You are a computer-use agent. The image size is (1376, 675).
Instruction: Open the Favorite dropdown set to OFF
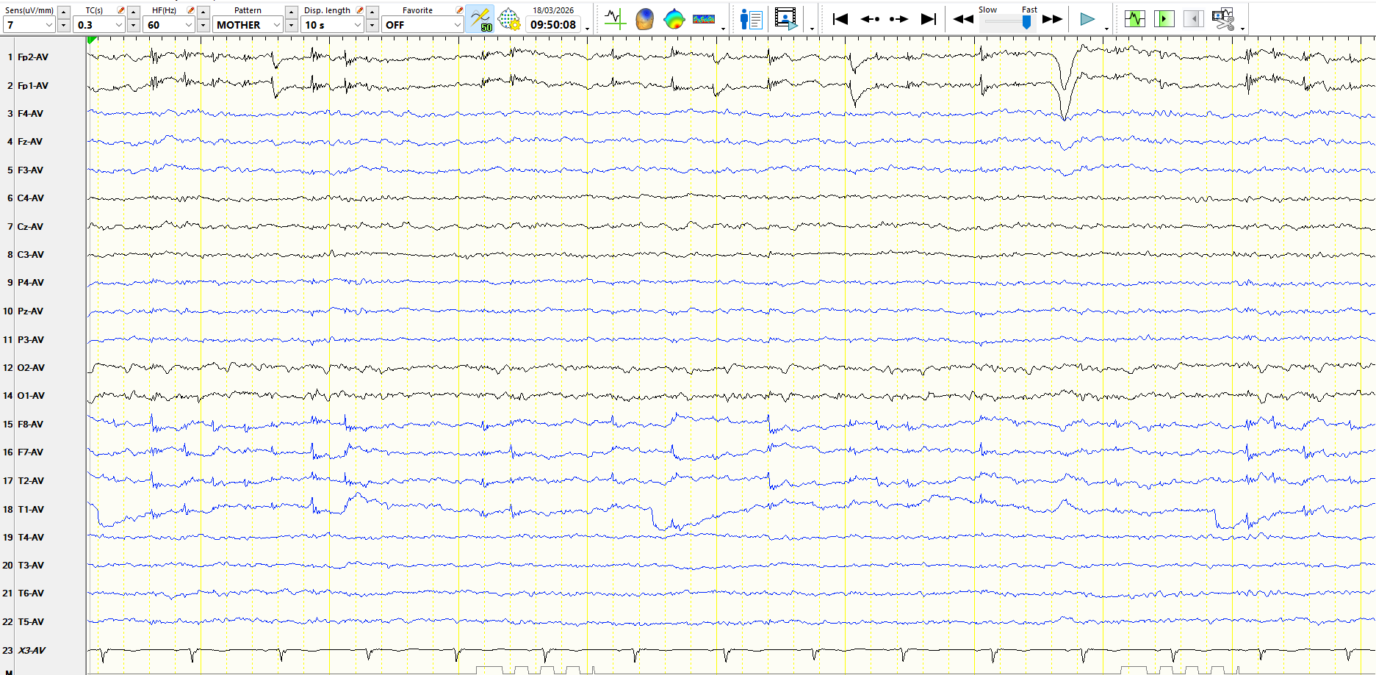point(457,25)
